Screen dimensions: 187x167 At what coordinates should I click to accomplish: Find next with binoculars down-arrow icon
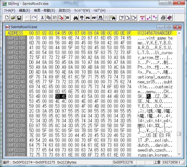pyautogui.click(x=88, y=18)
